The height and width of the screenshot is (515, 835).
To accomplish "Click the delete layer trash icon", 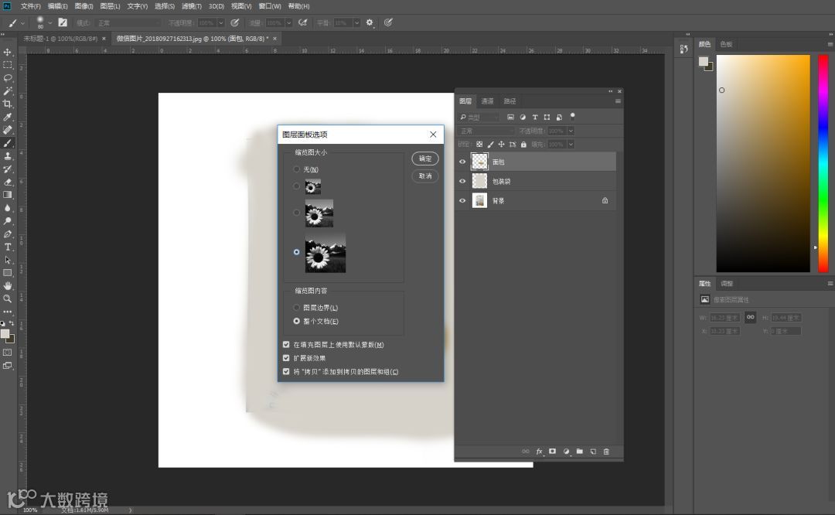I will point(606,452).
